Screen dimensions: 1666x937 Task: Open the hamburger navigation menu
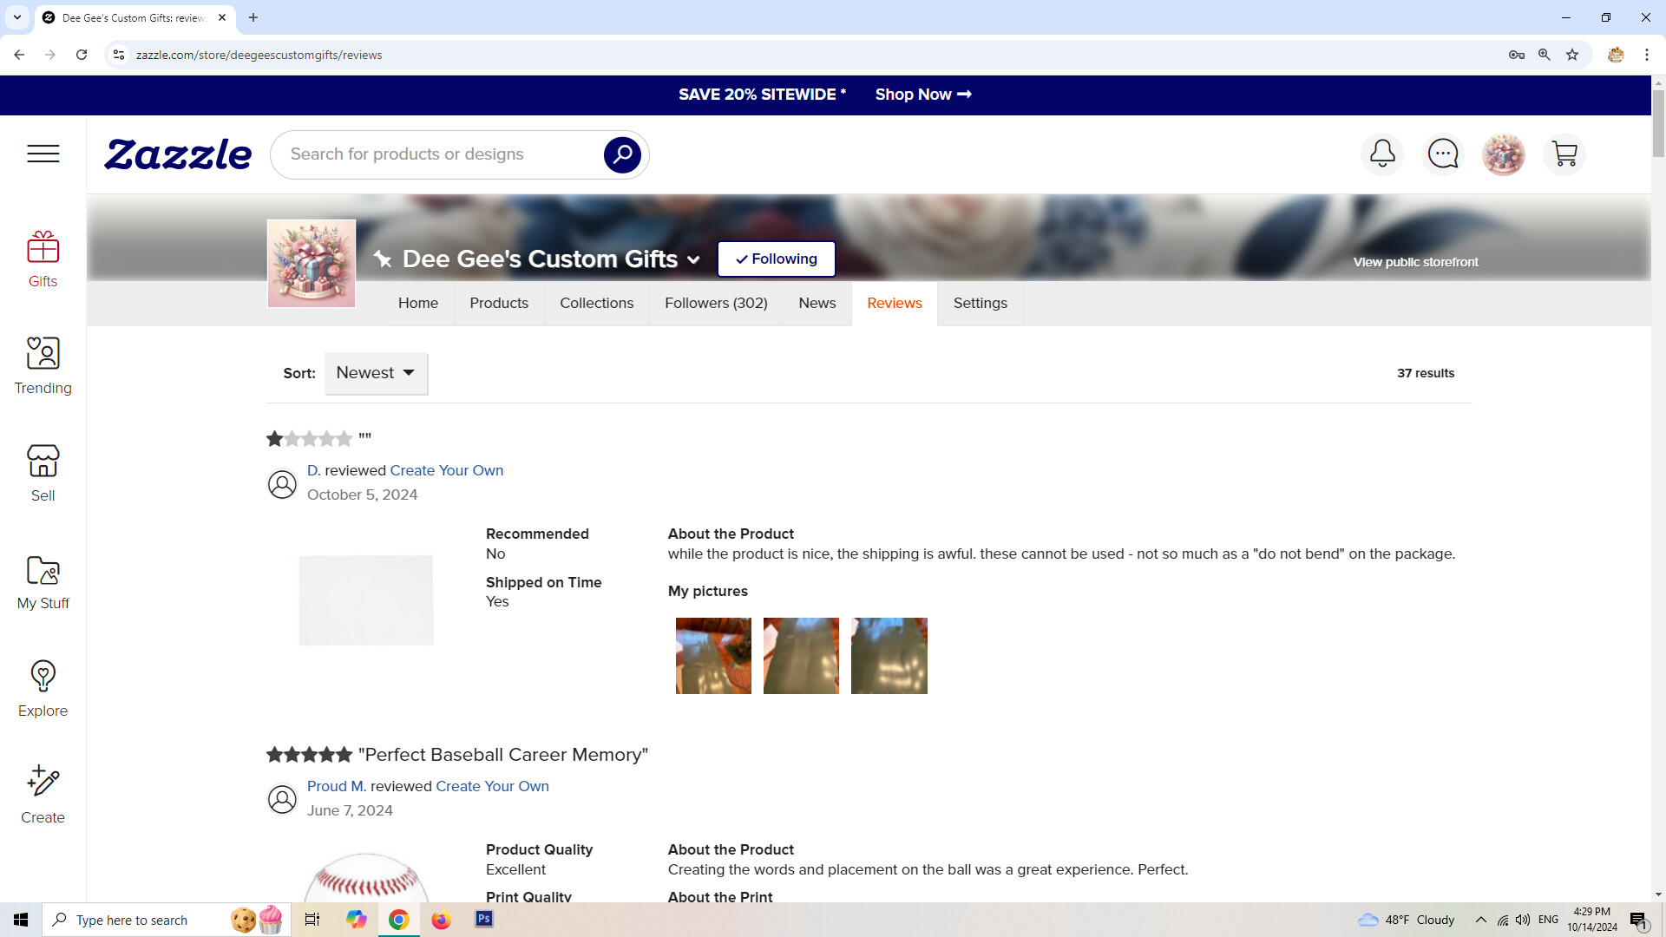coord(43,154)
